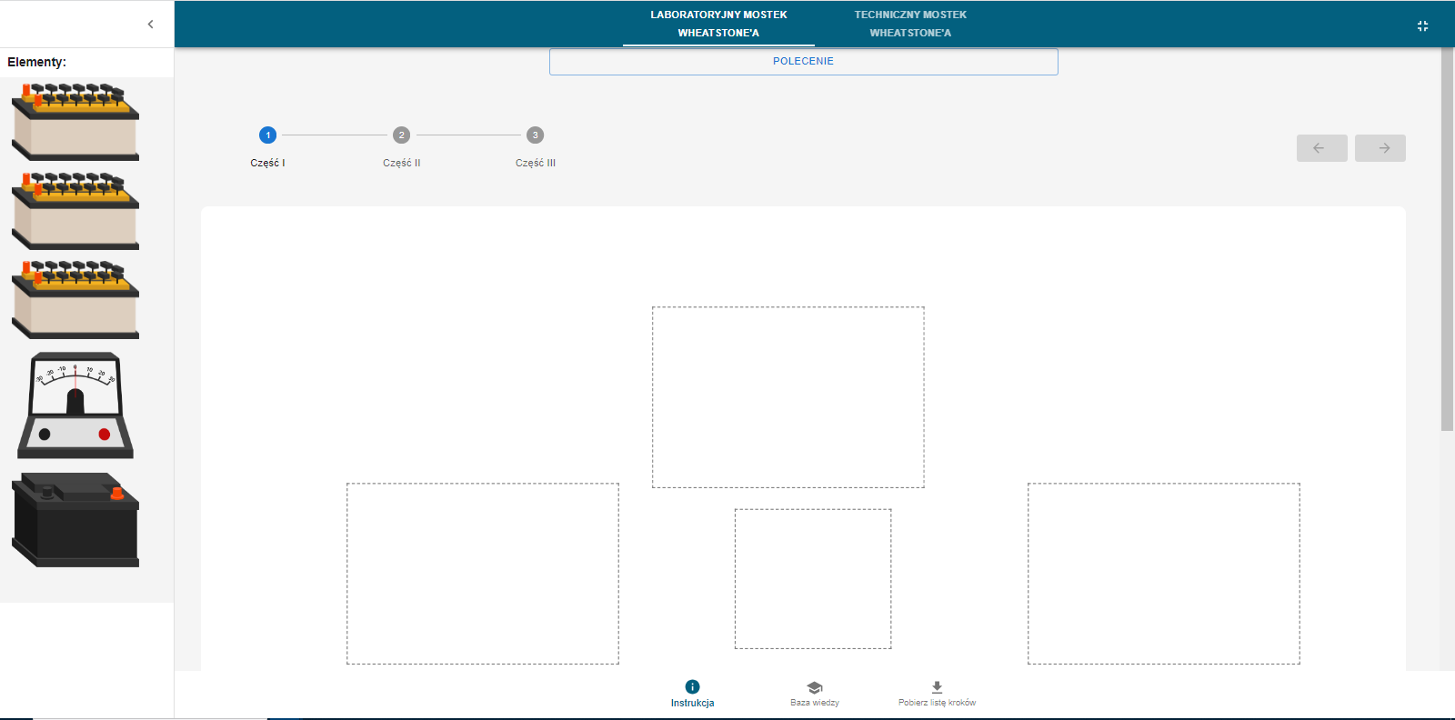Jump to step 3 Część III
Viewport: 1455px width, 720px height.
coord(535,135)
